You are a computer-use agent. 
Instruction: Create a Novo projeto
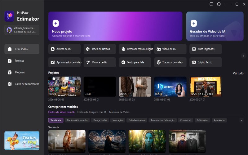click(x=115, y=26)
